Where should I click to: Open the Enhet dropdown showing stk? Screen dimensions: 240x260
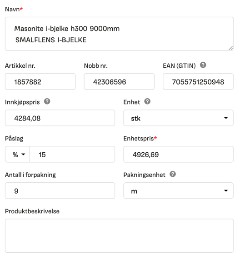tap(178, 118)
